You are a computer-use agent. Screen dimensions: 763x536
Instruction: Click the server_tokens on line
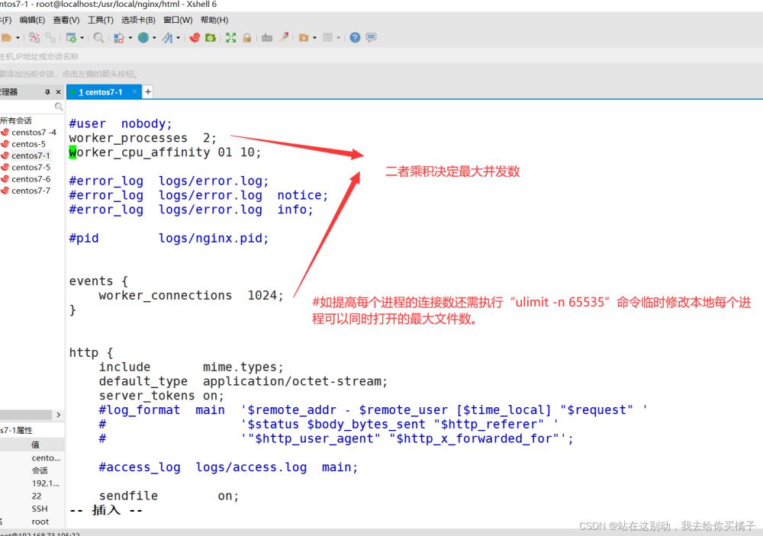point(161,396)
